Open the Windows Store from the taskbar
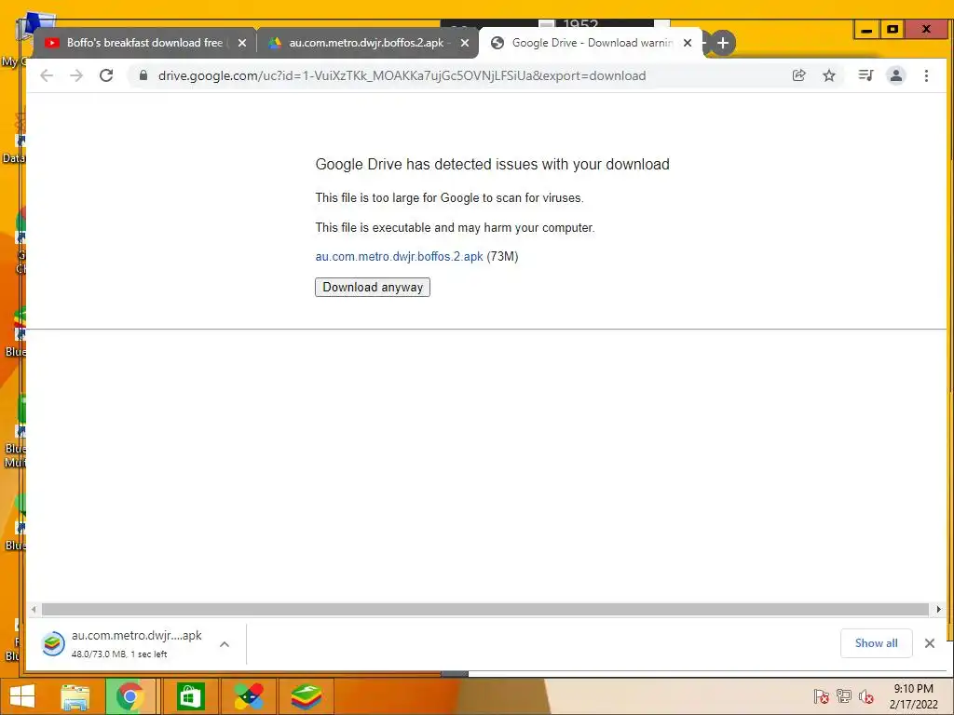The width and height of the screenshot is (954, 715). click(190, 696)
